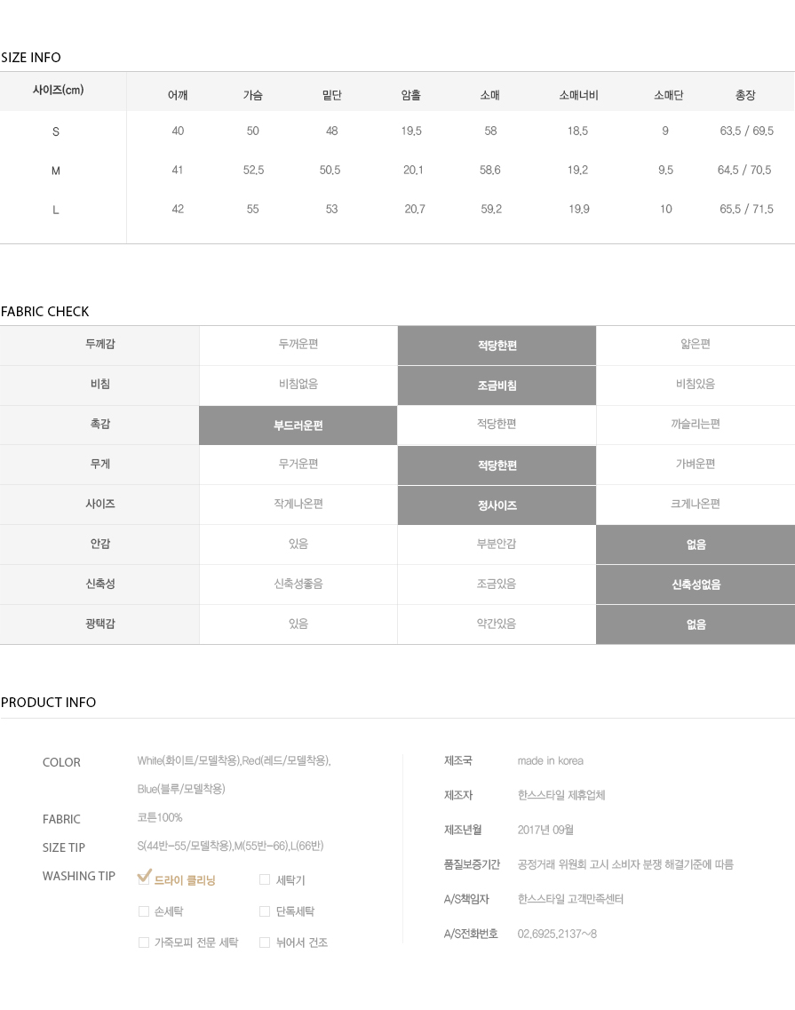
Task: Select the 단독세탁 checkbox
Action: (264, 911)
